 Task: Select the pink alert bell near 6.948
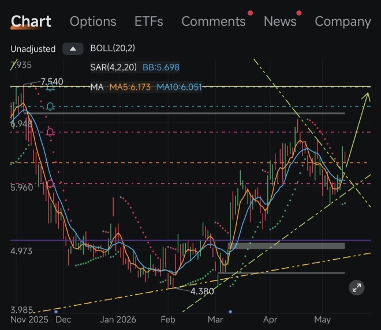[50, 132]
